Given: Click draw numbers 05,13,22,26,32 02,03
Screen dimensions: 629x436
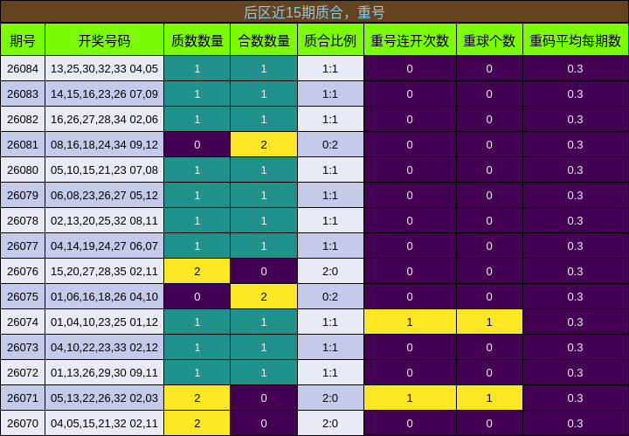Looking at the screenshot, I should pyautogui.click(x=104, y=398).
